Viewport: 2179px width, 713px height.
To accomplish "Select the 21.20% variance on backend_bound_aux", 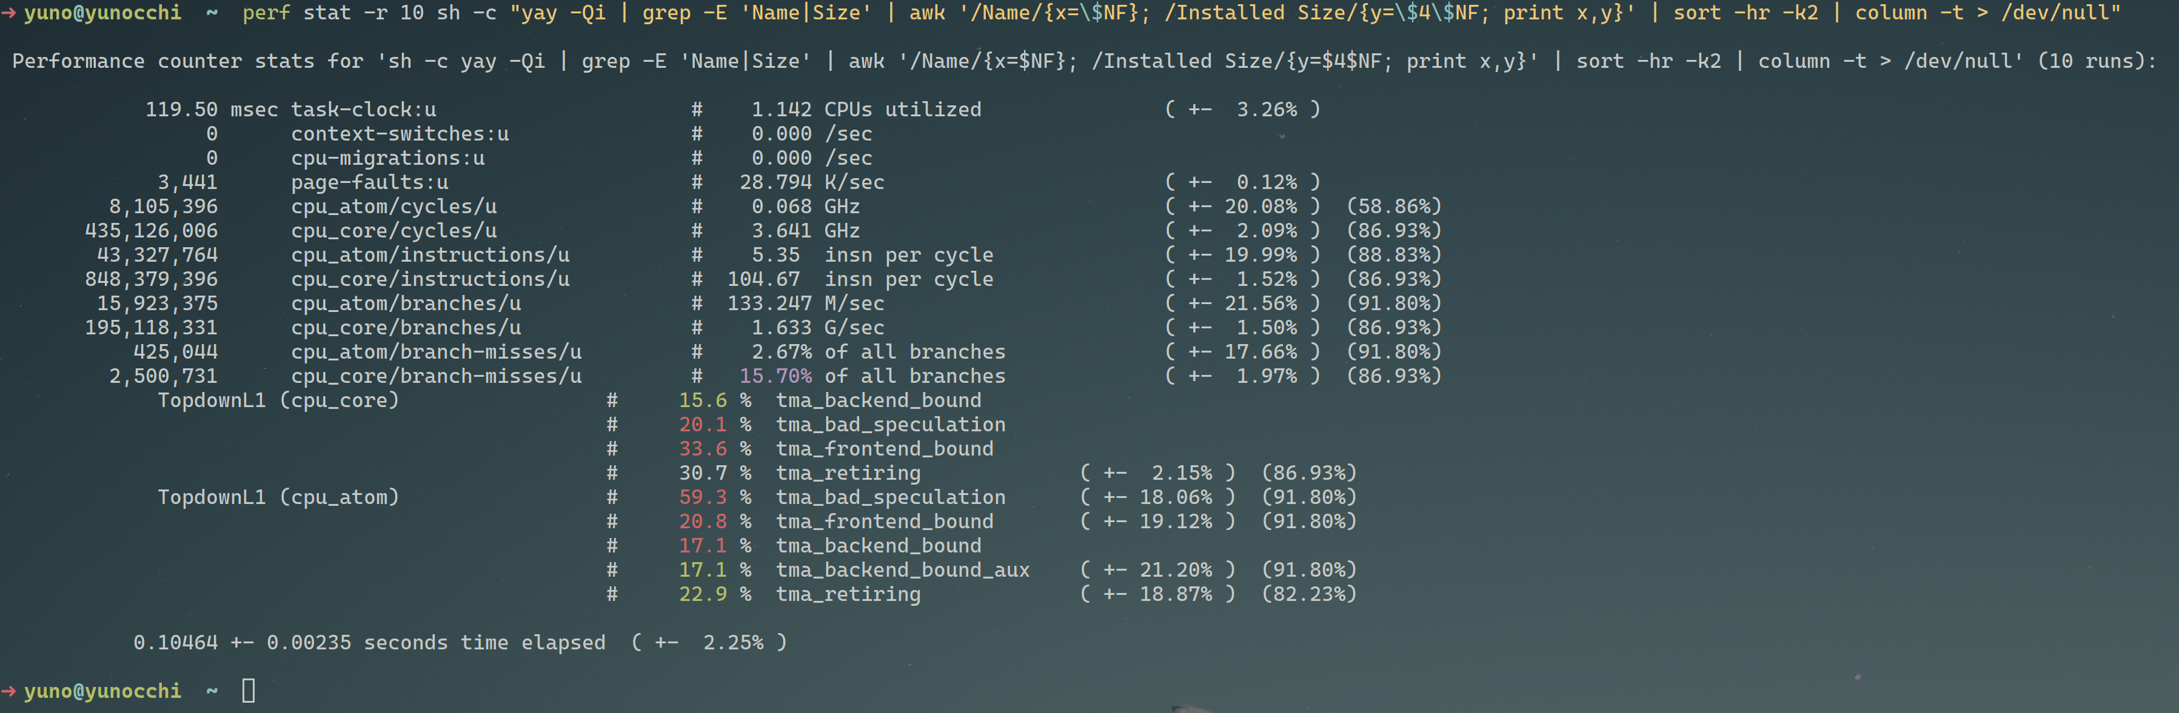I will click(1176, 570).
